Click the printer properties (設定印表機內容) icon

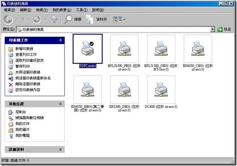coord(11,90)
